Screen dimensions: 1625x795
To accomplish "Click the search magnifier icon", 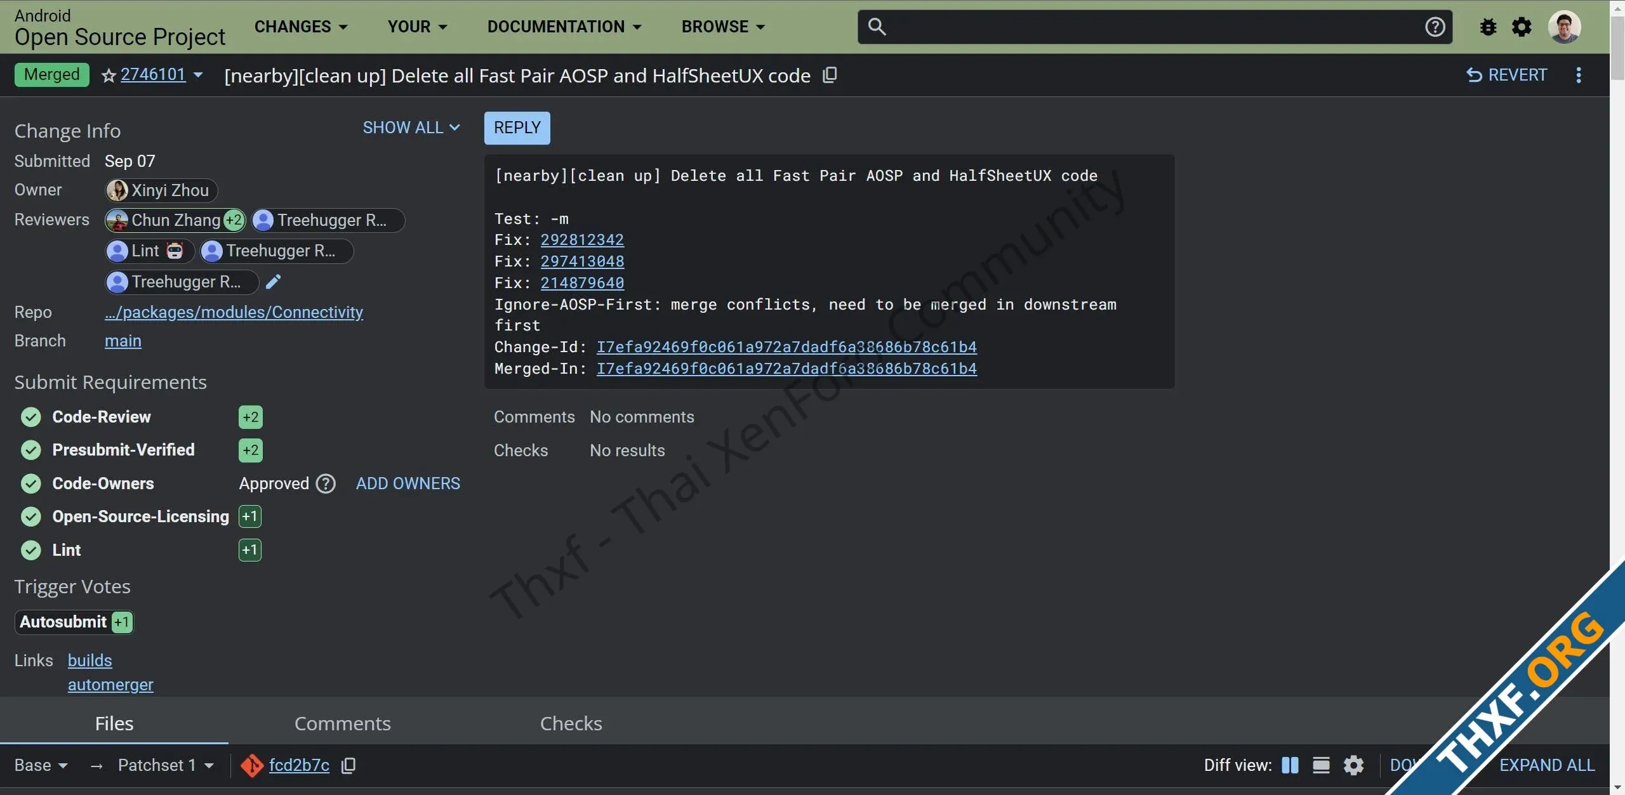I will (877, 27).
